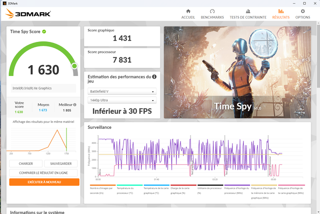Click the Inférieur à 30 FPS text
The height and width of the screenshot is (214, 320).
tap(122, 111)
